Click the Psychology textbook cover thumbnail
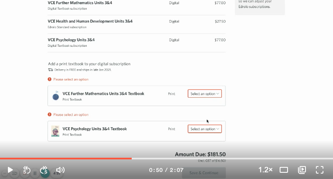333x179 pixels. pos(55,131)
